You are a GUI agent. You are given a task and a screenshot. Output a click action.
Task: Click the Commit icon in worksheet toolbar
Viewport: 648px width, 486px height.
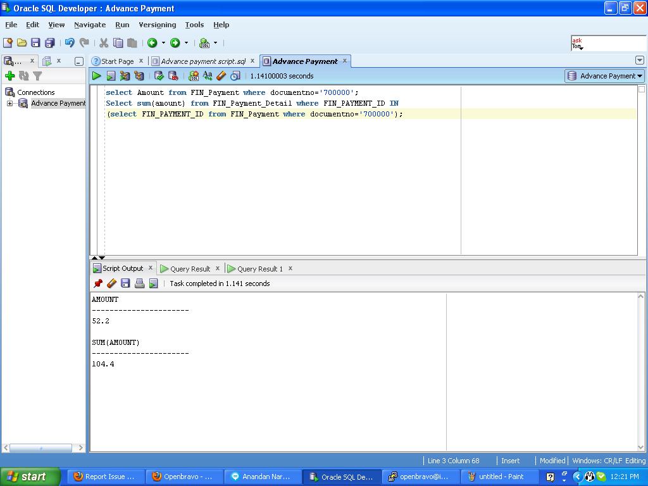159,76
